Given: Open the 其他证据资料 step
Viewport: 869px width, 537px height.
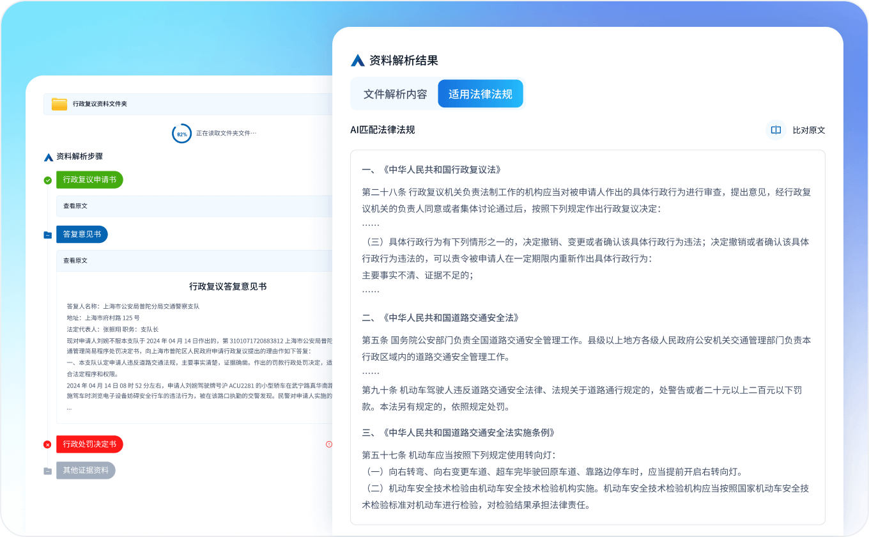Looking at the screenshot, I should click(x=86, y=471).
